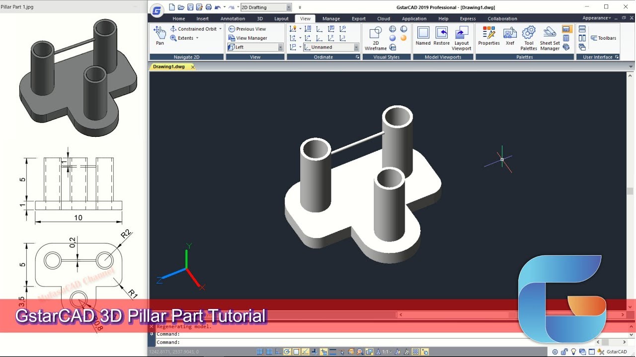Select the Pan tool
This screenshot has height=357, width=636.
click(x=159, y=35)
